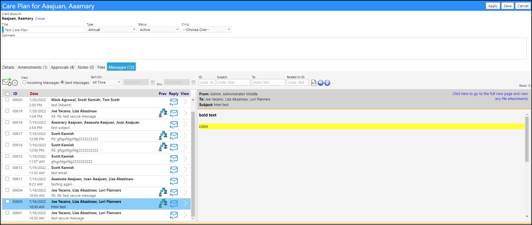The image size is (532, 225).
Task: Click the minus-circle remove message icon
Action: click(15, 83)
